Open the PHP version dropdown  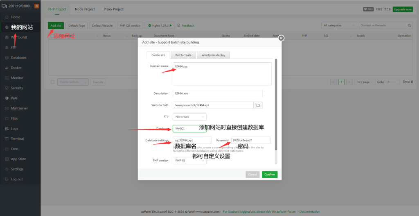(190, 161)
